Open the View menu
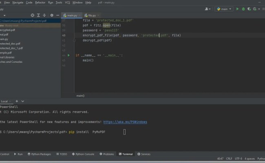 click(7, 2)
